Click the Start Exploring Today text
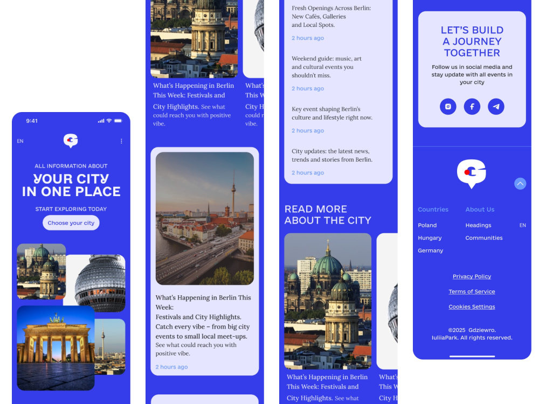Viewport: 539px width, 404px height. (x=71, y=209)
